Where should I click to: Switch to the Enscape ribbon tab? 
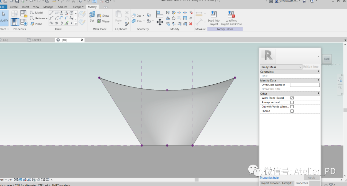pos(78,7)
